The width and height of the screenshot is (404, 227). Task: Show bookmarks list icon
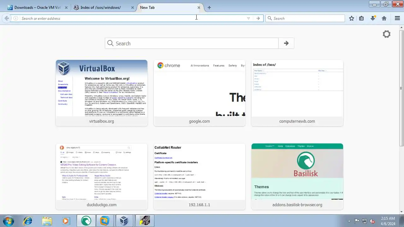pos(361,18)
